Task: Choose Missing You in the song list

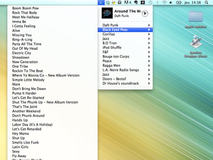Action: click(x=53, y=35)
